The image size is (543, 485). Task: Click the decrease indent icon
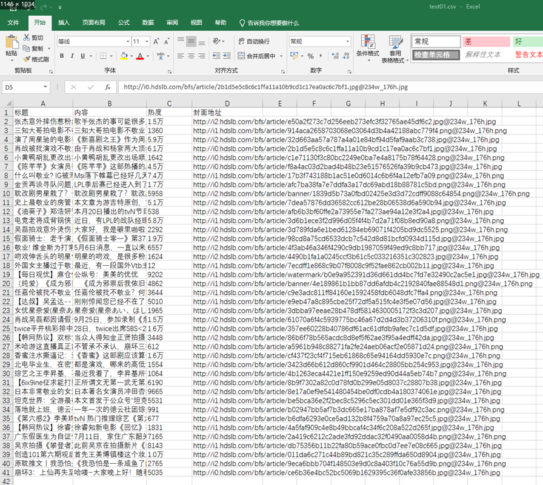click(x=216, y=56)
